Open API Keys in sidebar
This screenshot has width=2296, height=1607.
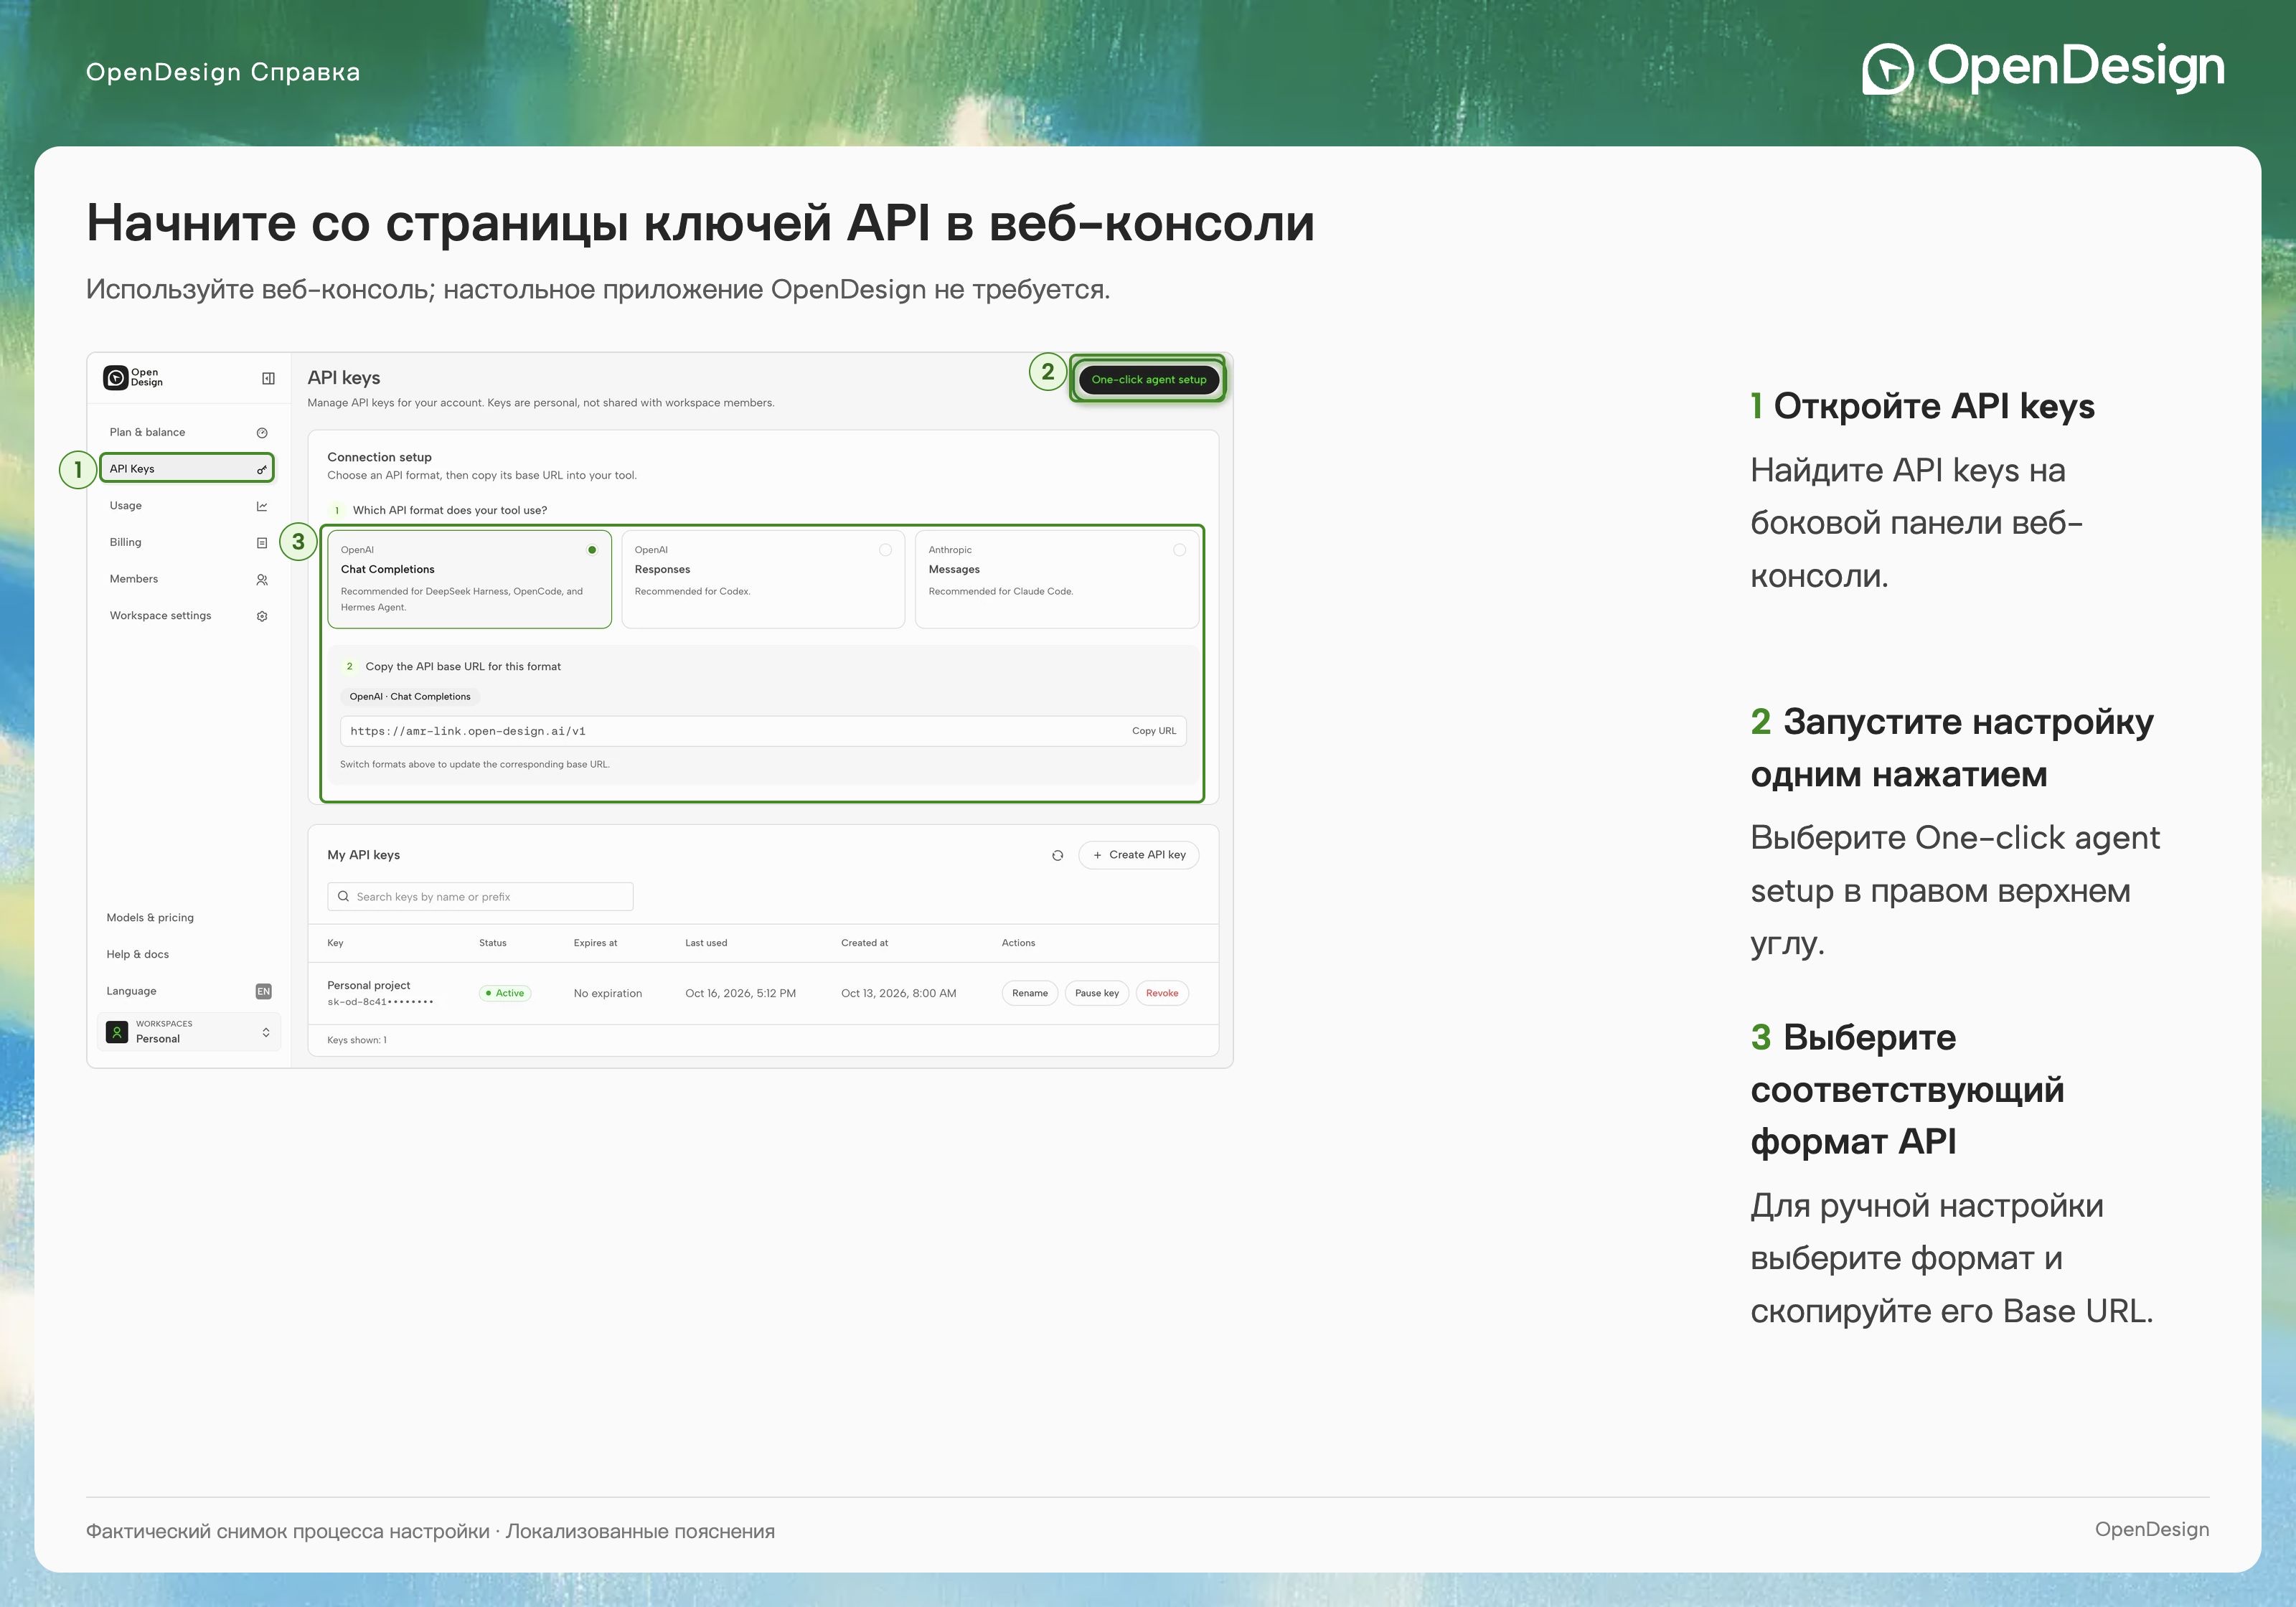[187, 468]
